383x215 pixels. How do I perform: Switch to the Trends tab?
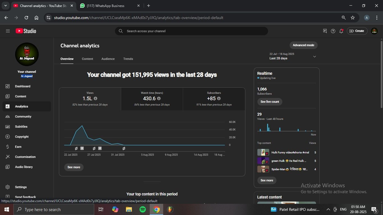tap(128, 59)
